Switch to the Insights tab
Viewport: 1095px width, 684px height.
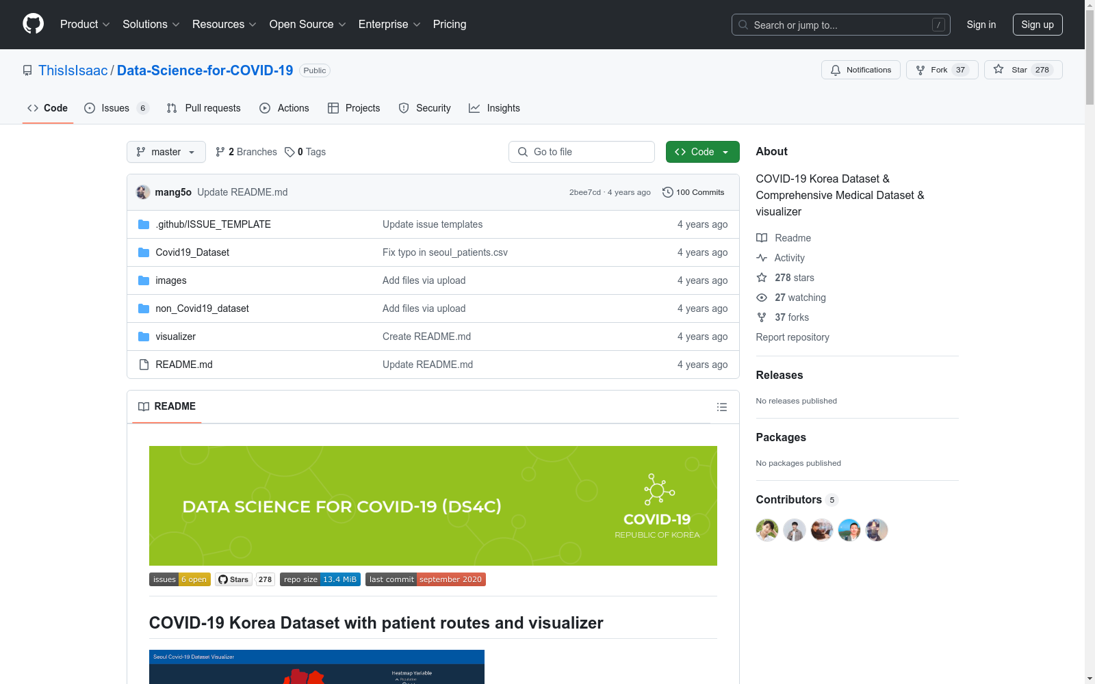pos(494,108)
